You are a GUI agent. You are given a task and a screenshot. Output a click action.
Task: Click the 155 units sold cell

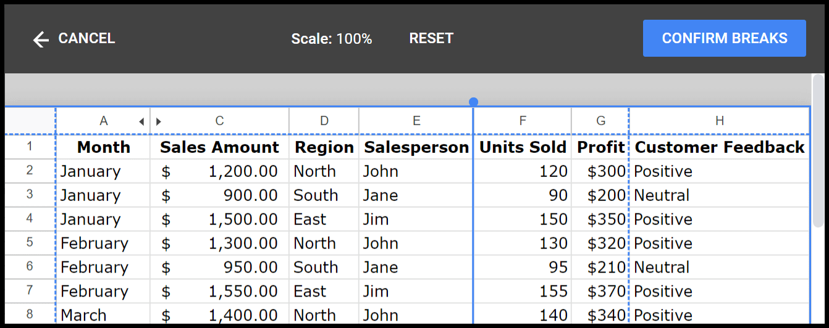coord(523,291)
